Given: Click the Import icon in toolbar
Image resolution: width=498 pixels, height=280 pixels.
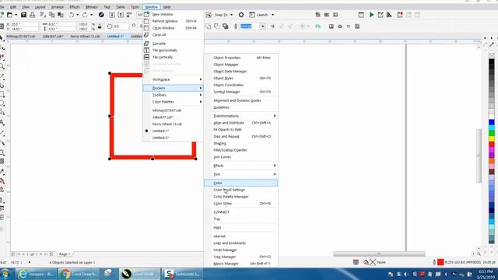Looking at the screenshot, I should point(112,15).
